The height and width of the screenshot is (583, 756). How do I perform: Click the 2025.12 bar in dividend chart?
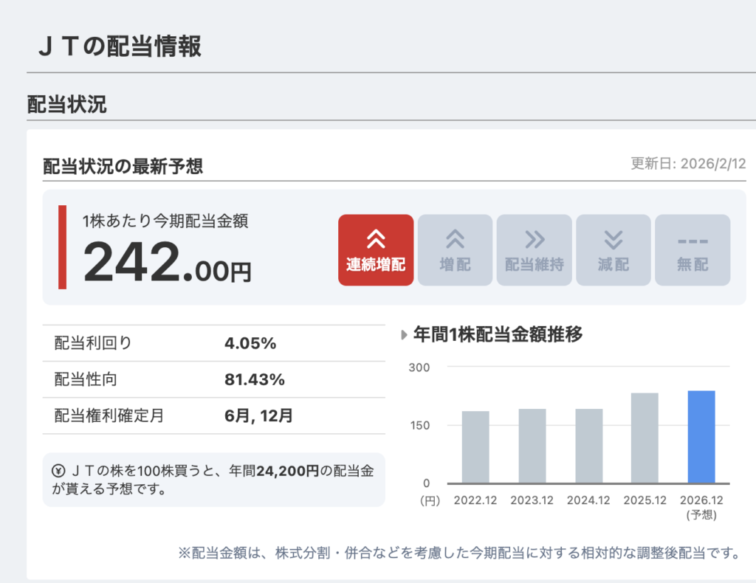645,438
